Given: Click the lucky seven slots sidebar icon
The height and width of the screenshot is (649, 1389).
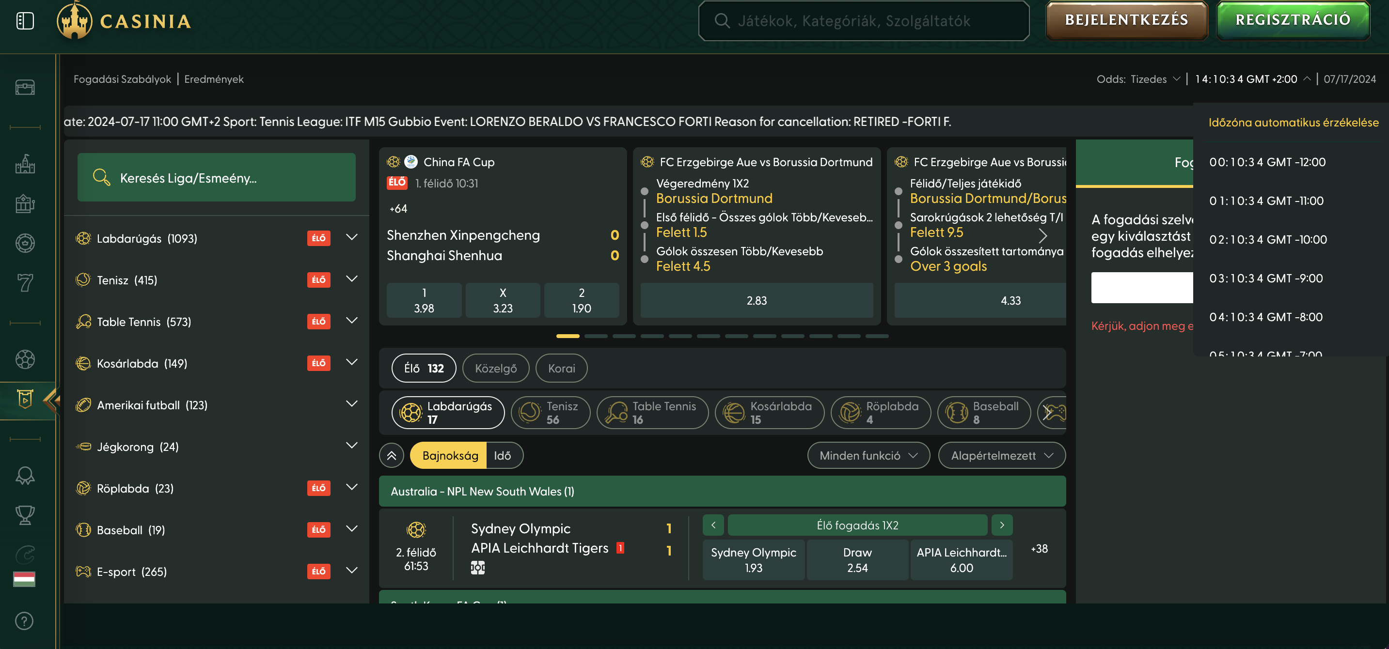Looking at the screenshot, I should pos(25,282).
